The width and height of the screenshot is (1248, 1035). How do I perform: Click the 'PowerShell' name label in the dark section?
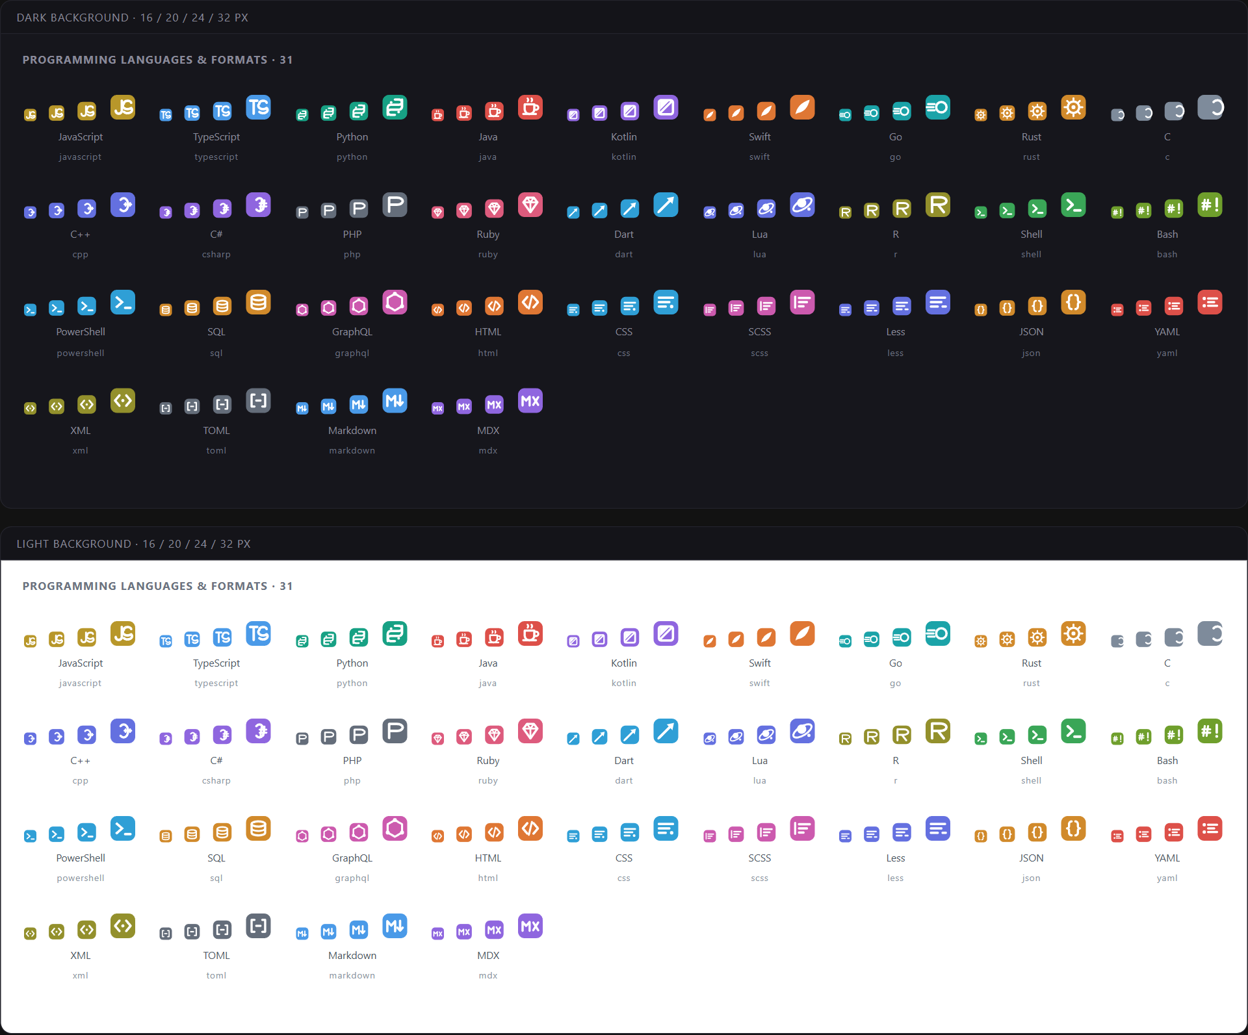coord(81,332)
